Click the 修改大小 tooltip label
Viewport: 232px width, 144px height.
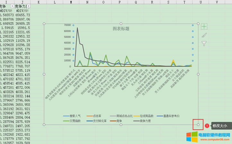coord(220,126)
